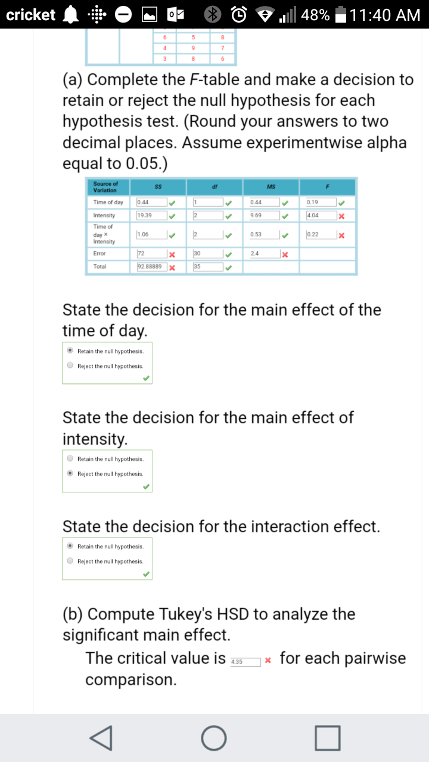Select Retain the null hypothesis for intensity
Image resolution: width=429 pixels, height=762 pixels.
pos(71,458)
